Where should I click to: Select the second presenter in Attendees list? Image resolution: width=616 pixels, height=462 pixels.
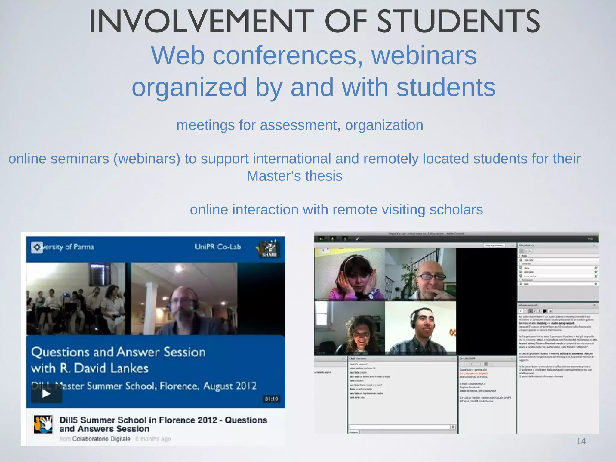point(559,272)
